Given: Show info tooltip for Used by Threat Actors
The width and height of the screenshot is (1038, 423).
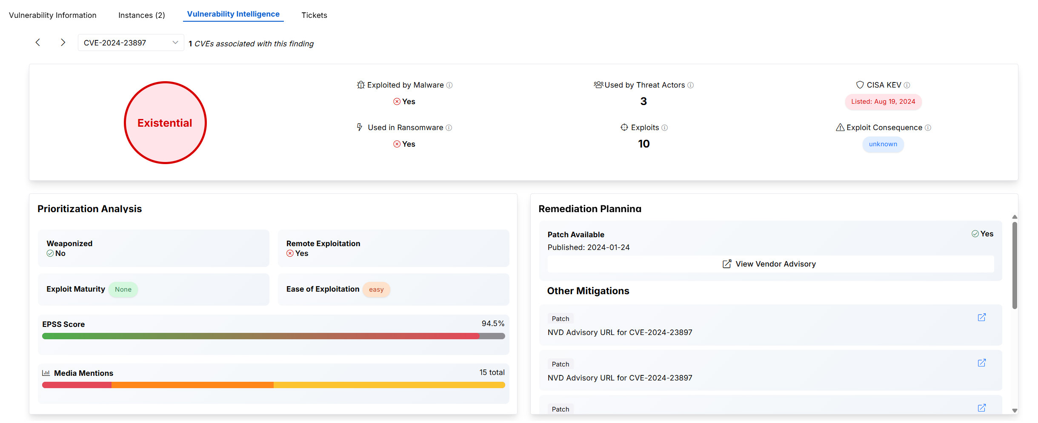Looking at the screenshot, I should coord(691,85).
